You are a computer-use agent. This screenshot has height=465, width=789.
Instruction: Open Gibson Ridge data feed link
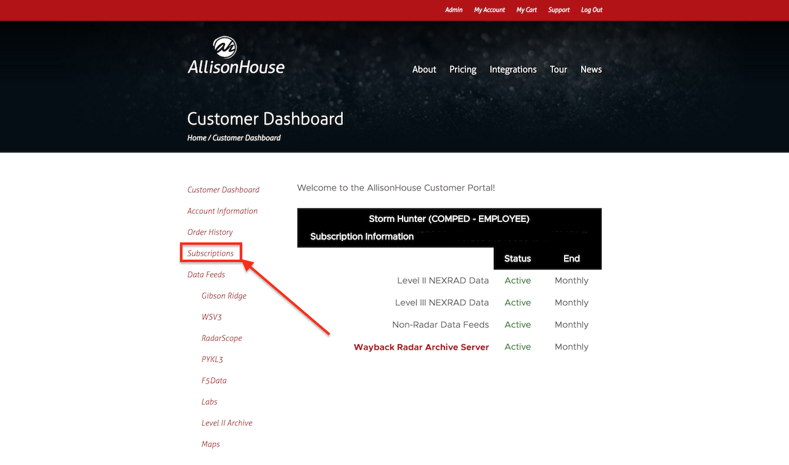pos(224,296)
